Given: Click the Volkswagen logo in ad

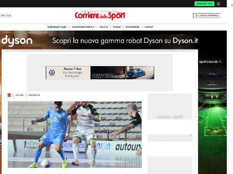Looking at the screenshot, I should (x=52, y=73).
